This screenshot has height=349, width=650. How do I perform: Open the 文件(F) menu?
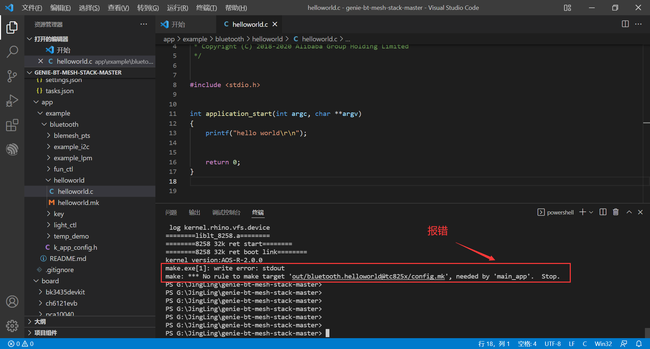pos(32,8)
